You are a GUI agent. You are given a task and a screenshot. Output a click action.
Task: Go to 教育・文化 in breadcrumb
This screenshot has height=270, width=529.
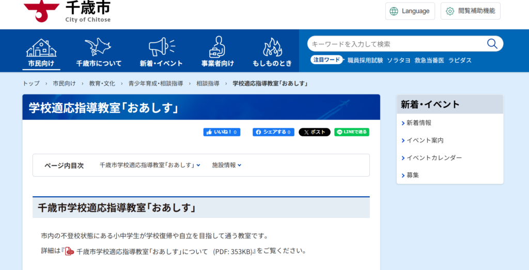[102, 83]
